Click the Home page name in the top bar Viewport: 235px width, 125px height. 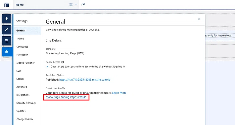click(19, 5)
